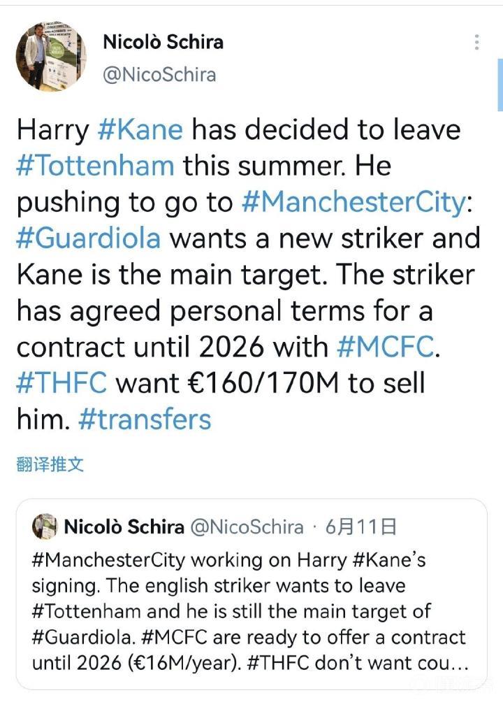Open the #Guardiola hashtag in main tweet
This screenshot has height=702, width=503.
click(88, 238)
